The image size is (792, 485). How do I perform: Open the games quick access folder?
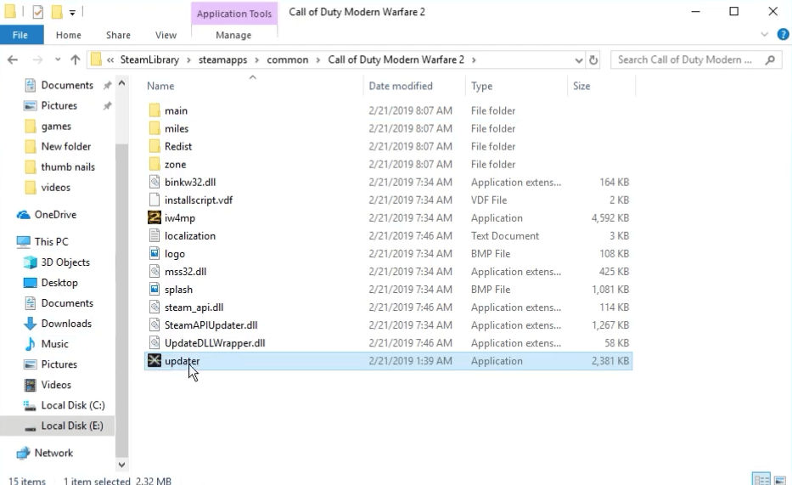point(48,127)
